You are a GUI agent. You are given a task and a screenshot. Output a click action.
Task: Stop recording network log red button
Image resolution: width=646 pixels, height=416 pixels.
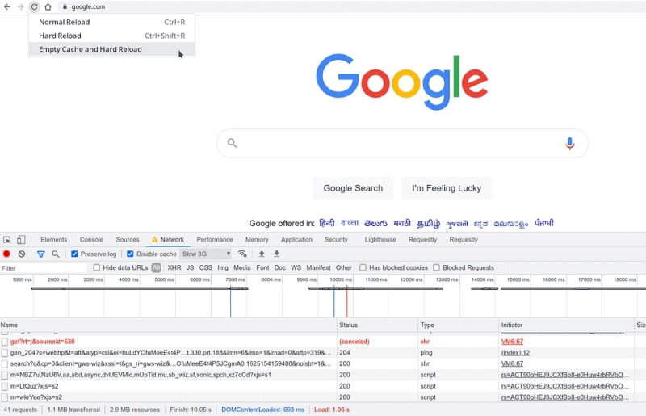[6, 254]
